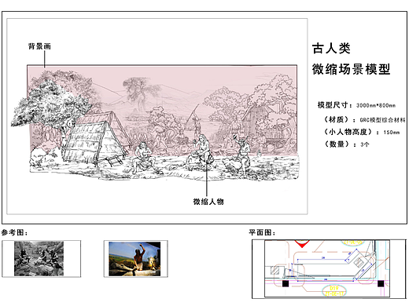Select the "（材质）" material specification line

364,120
